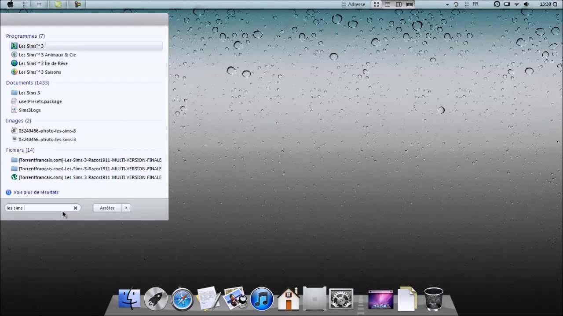Image resolution: width=563 pixels, height=316 pixels.
Task: Click the Arrêter button
Action: point(107,208)
